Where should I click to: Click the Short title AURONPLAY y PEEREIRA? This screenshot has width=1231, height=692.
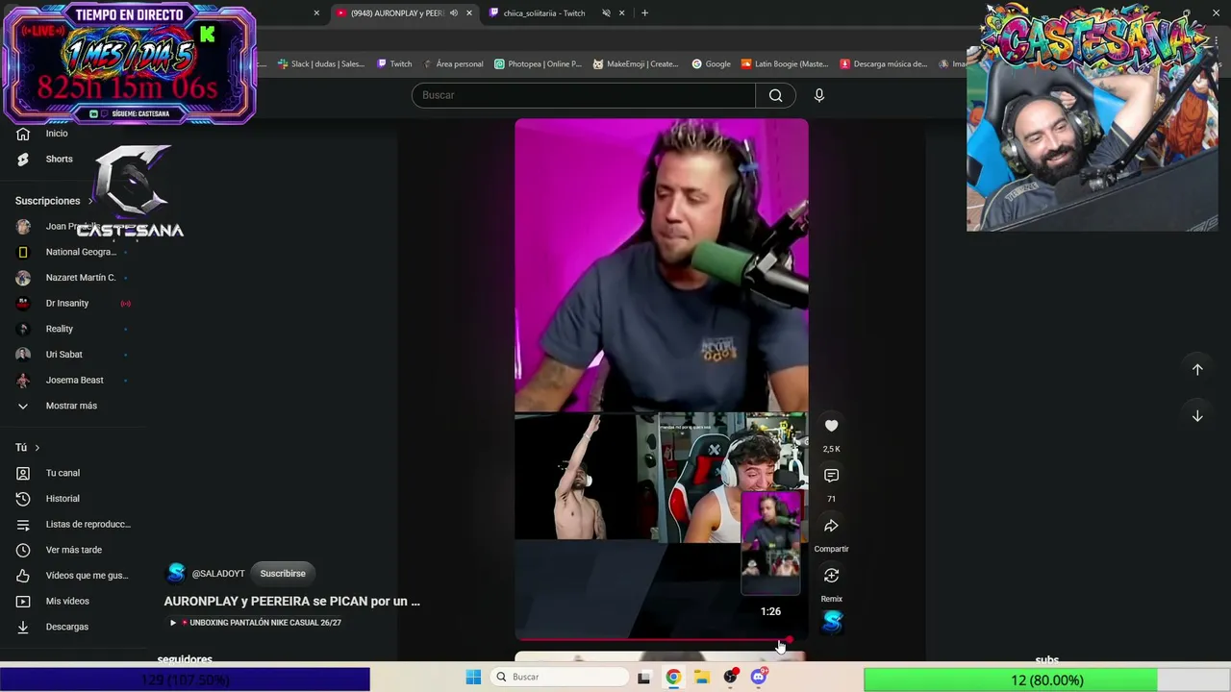[292, 602]
